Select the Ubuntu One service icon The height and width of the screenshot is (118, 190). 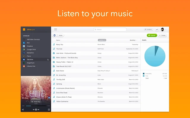click(24, 66)
